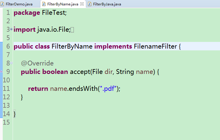Click the 'return' keyword
Image resolution: width=220 pixels, height=140 pixels.
click(38, 89)
